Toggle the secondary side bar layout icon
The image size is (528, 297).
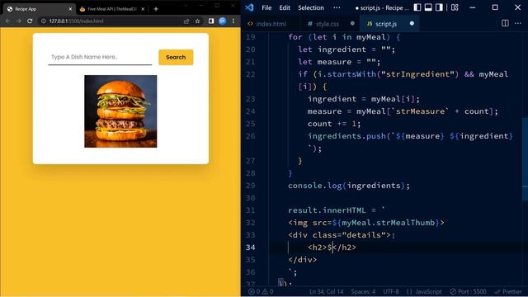(x=439, y=7)
